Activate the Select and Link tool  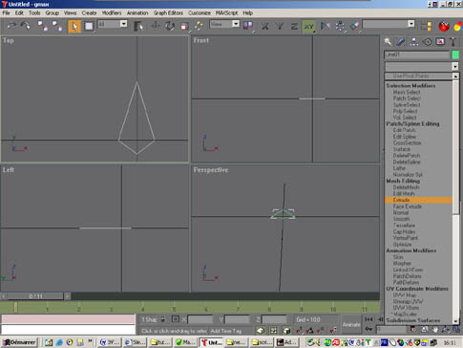click(42, 26)
